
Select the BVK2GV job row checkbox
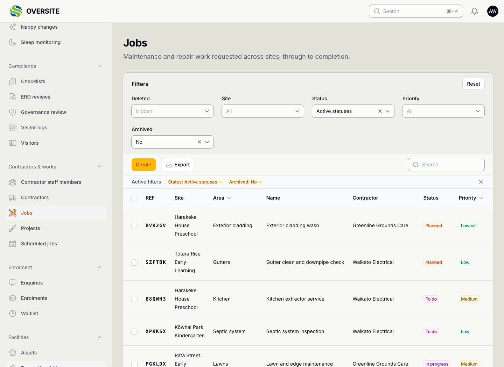click(x=134, y=226)
